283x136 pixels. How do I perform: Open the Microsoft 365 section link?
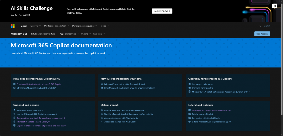pos(19,34)
